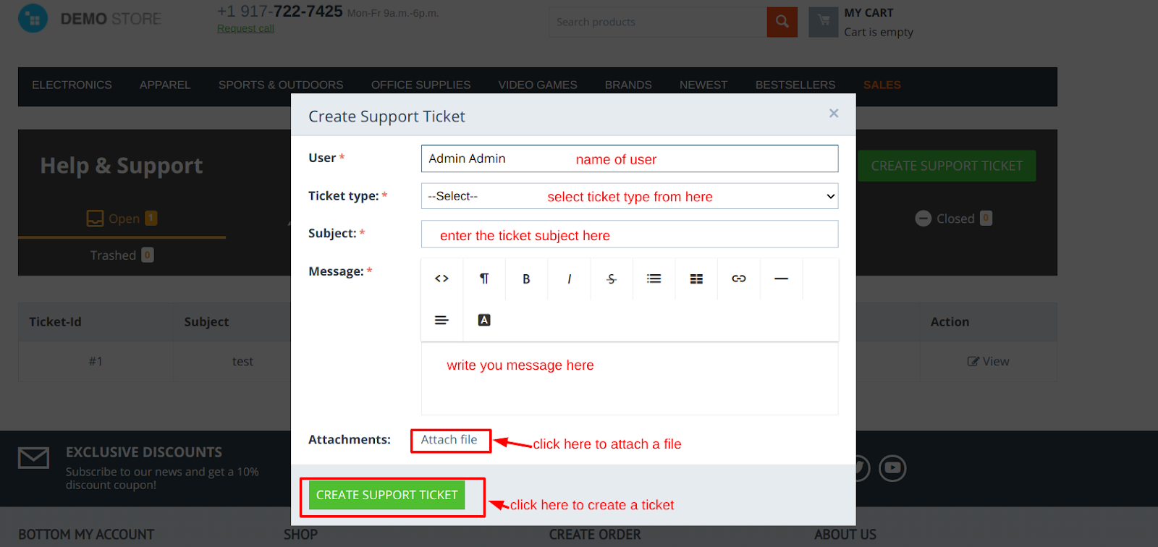
Task: Open paragraph formatting options in editor
Action: click(x=484, y=279)
